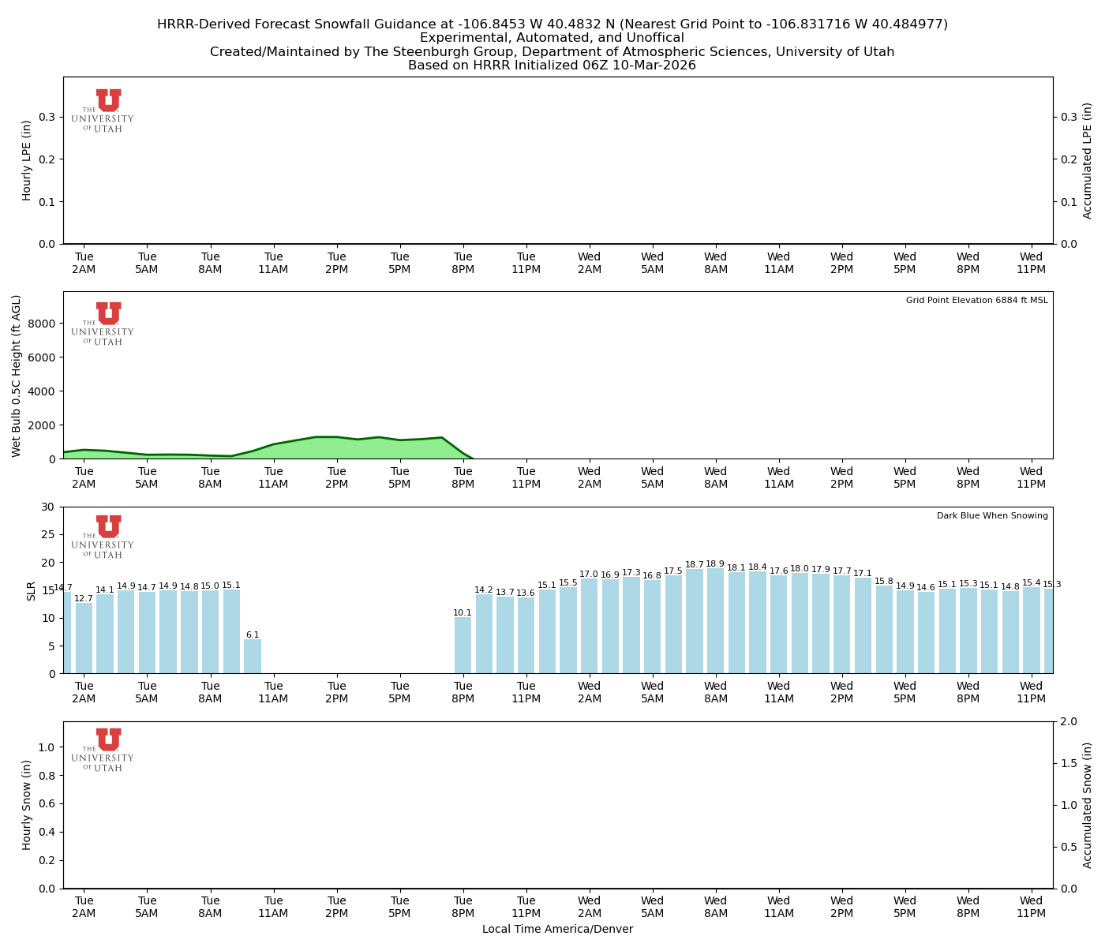Screen dimensions: 1105x947
Task: Click the Grid Point Elevation 6884 ft annotation
Action: pyautogui.click(x=976, y=301)
